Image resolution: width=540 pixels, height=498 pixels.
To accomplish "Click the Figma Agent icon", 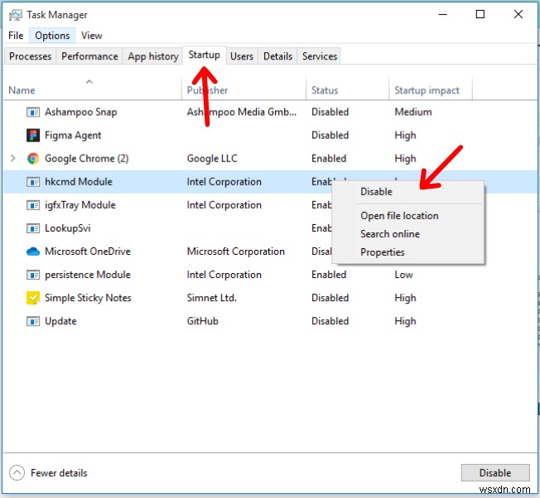I will tap(33, 135).
